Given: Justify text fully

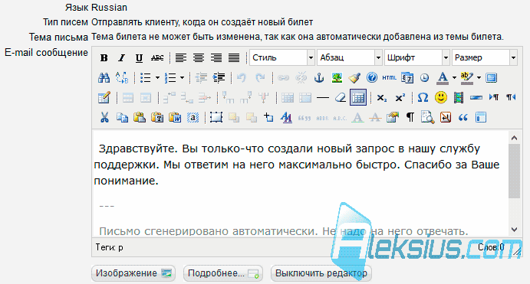Looking at the screenshot, I should pyautogui.click(x=234, y=58).
